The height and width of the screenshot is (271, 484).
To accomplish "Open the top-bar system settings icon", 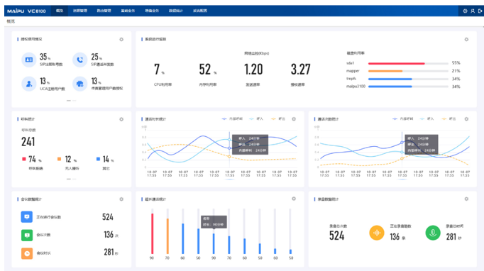I will [465, 11].
